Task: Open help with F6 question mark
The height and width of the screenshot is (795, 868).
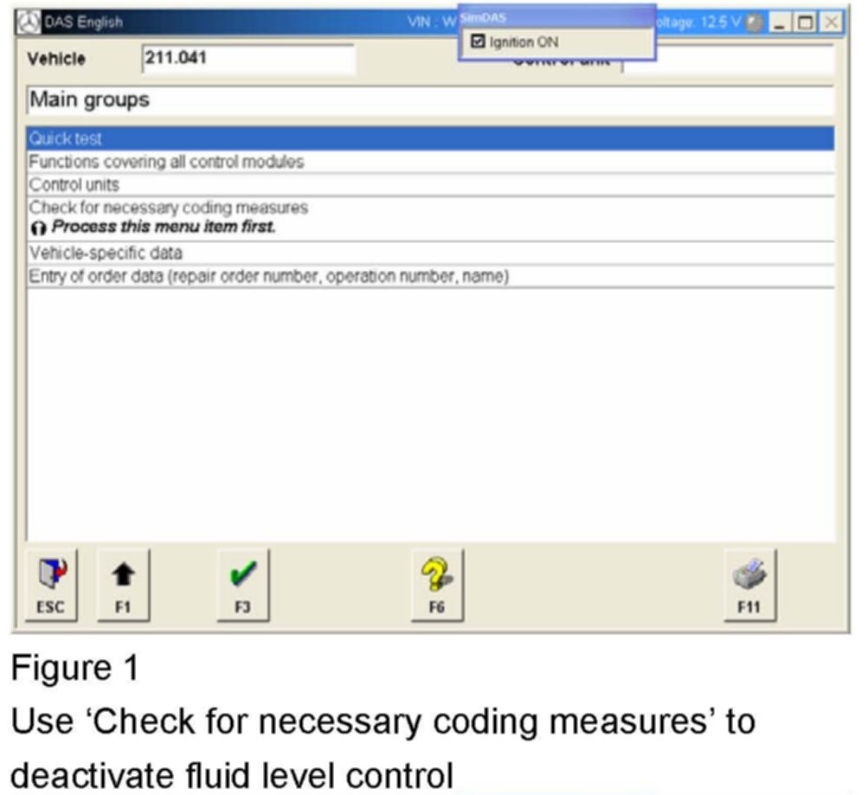Action: point(436,584)
